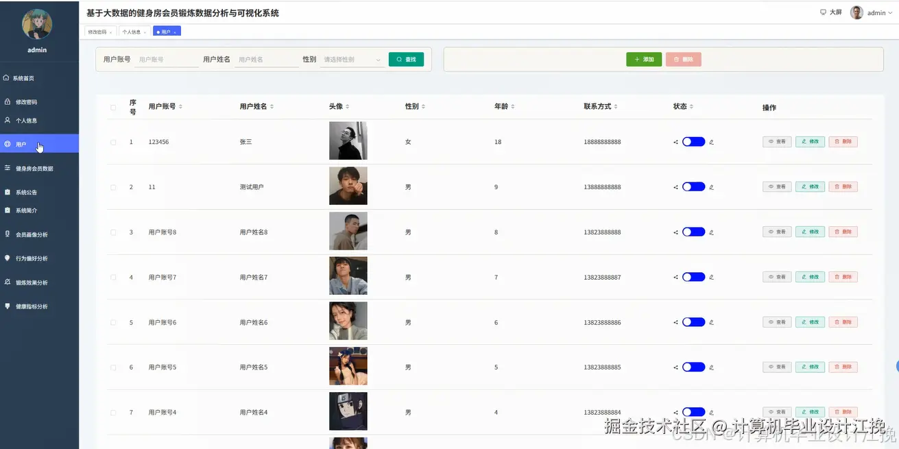The width and height of the screenshot is (899, 449).
Task: Click the share icon in 用户姓名6's status cell
Action: click(676, 322)
